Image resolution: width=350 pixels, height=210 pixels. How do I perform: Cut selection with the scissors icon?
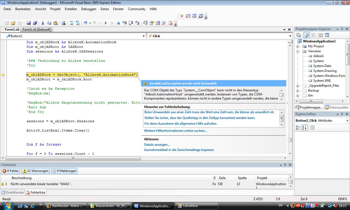(x=43, y=23)
